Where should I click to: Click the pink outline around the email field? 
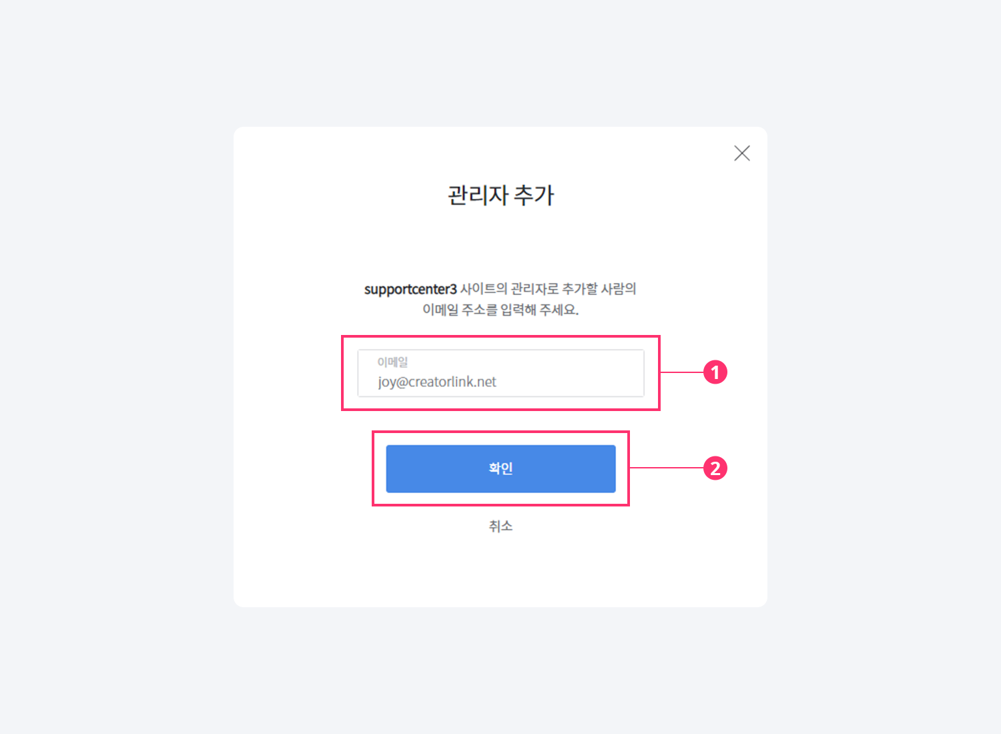point(500,336)
